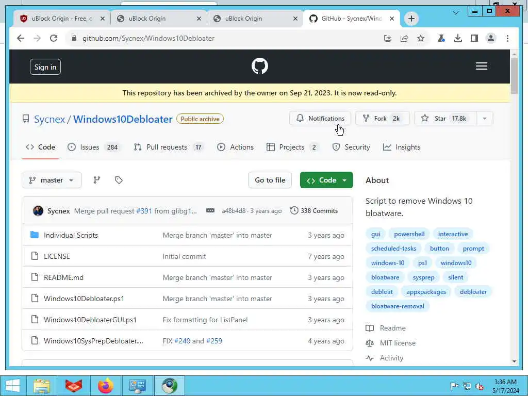
Task: Click the browser forward arrow
Action: pos(37,38)
